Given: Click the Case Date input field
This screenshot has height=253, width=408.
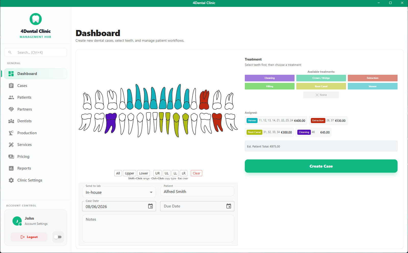Looking at the screenshot, I should pos(119,206).
